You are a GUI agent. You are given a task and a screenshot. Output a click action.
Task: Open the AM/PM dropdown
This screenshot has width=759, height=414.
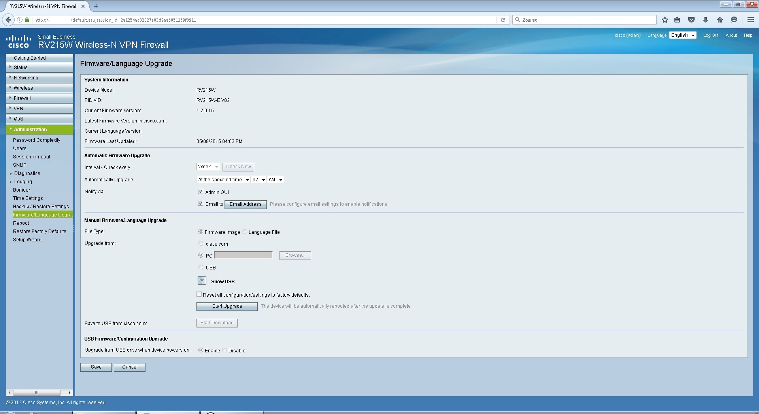pos(276,180)
